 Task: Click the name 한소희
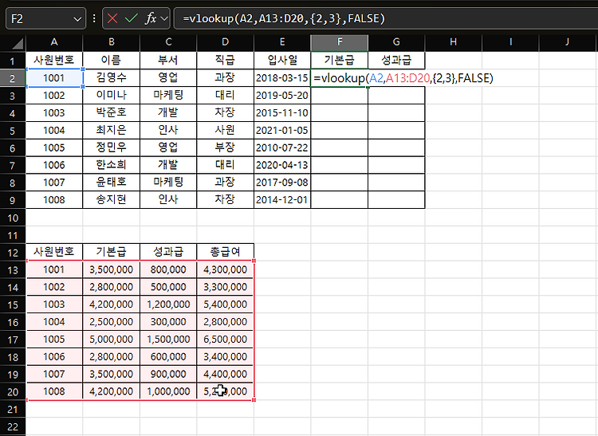(111, 165)
